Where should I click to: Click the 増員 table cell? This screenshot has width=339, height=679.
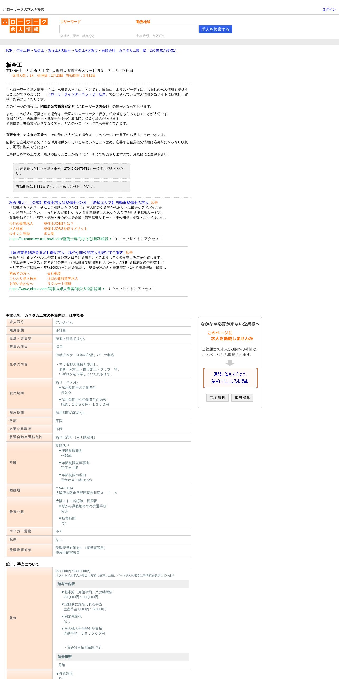click(x=121, y=347)
